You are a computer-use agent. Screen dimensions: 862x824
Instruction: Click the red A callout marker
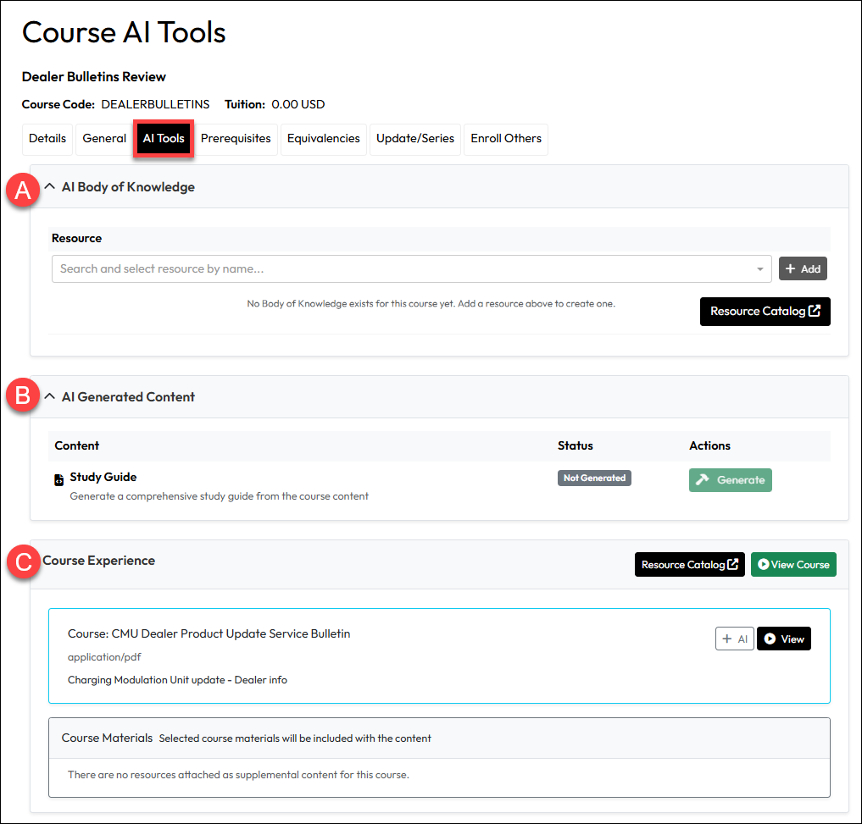(23, 190)
